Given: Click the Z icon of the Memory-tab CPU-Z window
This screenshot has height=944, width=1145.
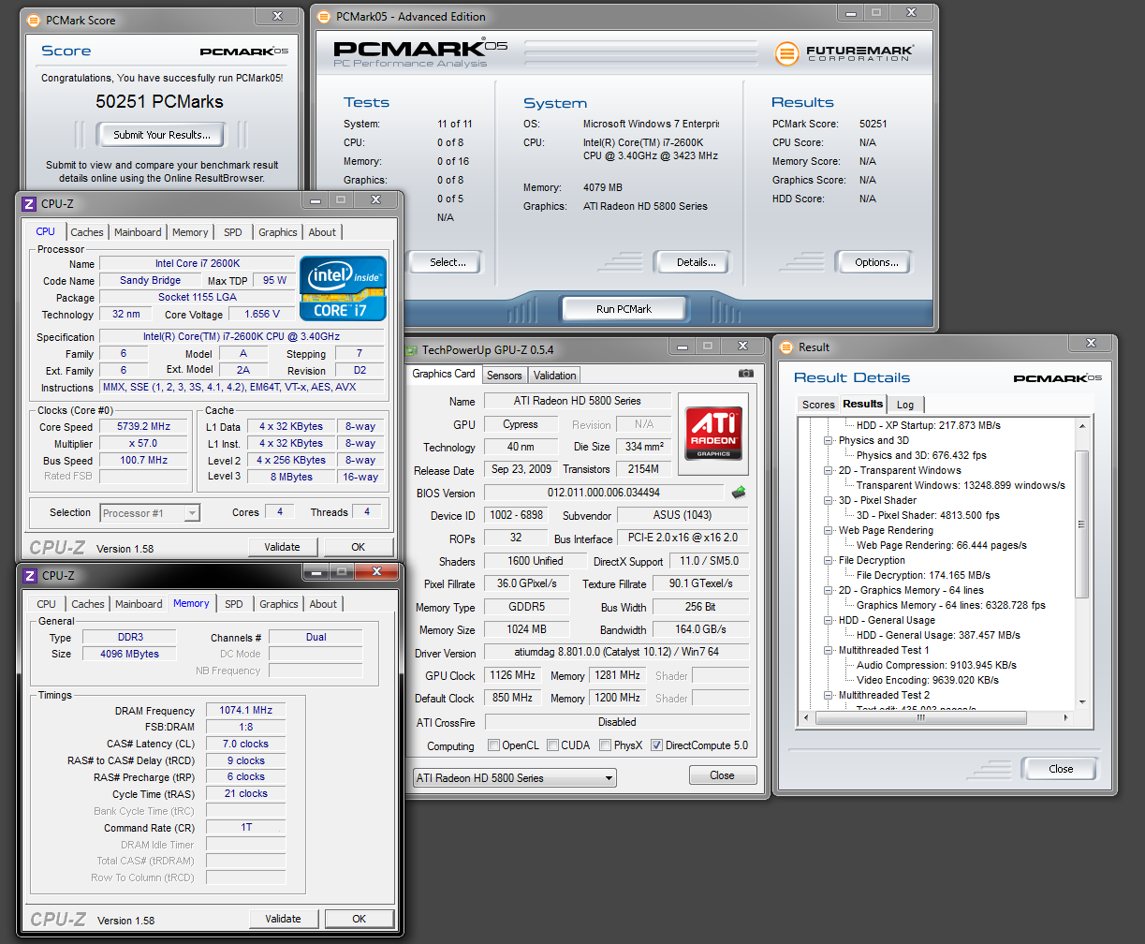Looking at the screenshot, I should point(29,575).
